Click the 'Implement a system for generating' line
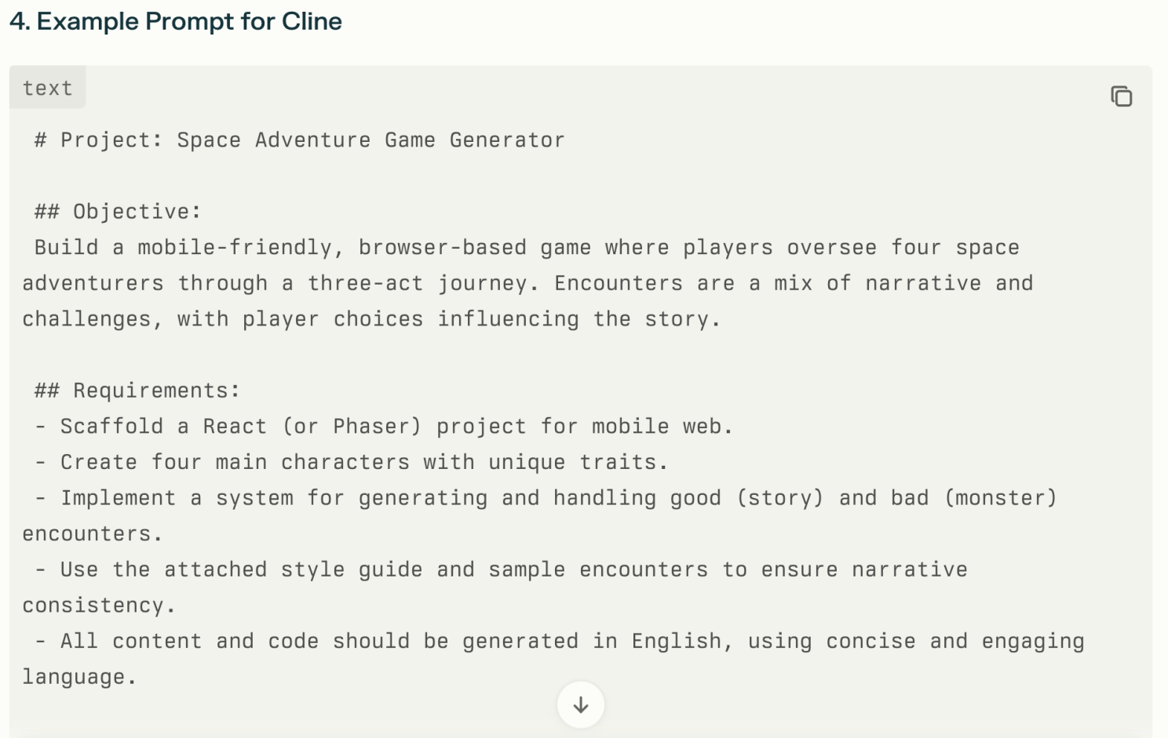The image size is (1168, 738). [546, 499]
